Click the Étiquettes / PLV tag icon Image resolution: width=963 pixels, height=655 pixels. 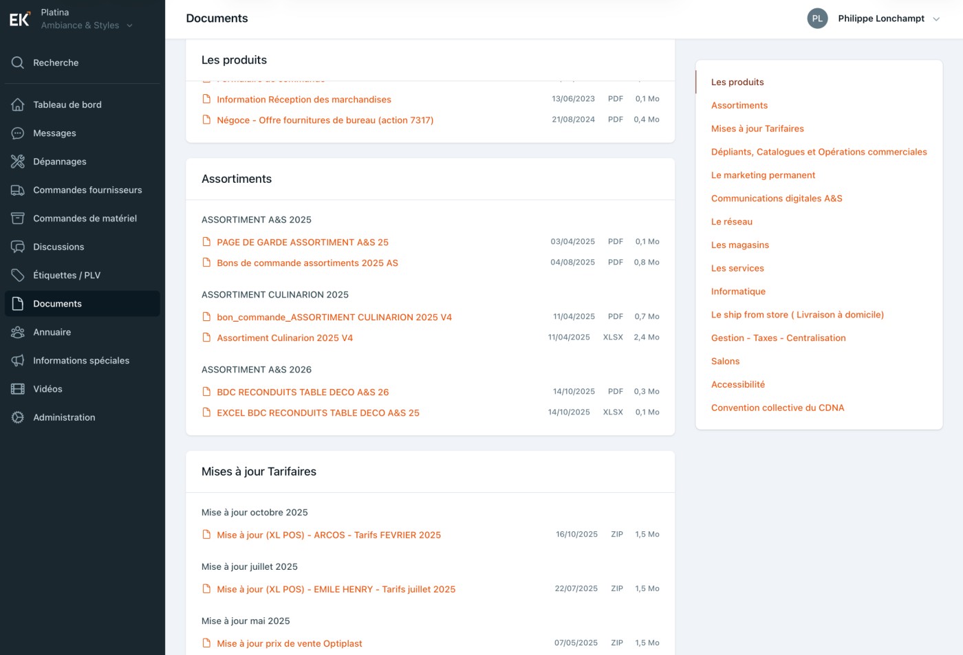18,276
